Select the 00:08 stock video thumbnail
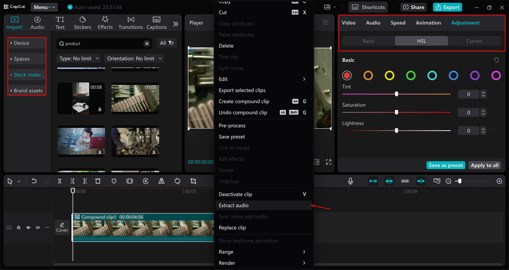Screen dimensions: 509x270 (x=81, y=98)
